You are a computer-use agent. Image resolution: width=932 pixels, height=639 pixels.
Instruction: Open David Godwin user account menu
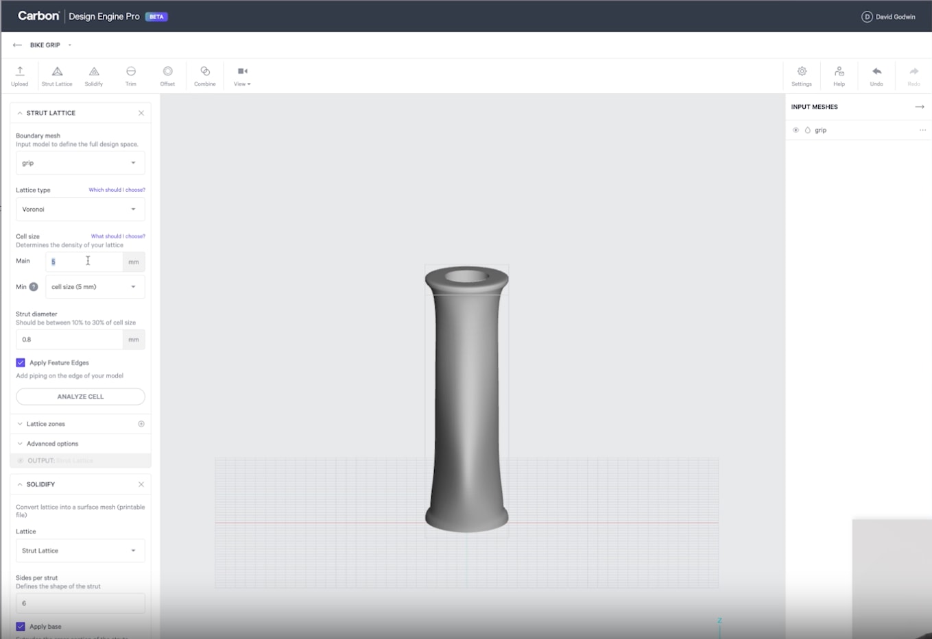pos(888,16)
